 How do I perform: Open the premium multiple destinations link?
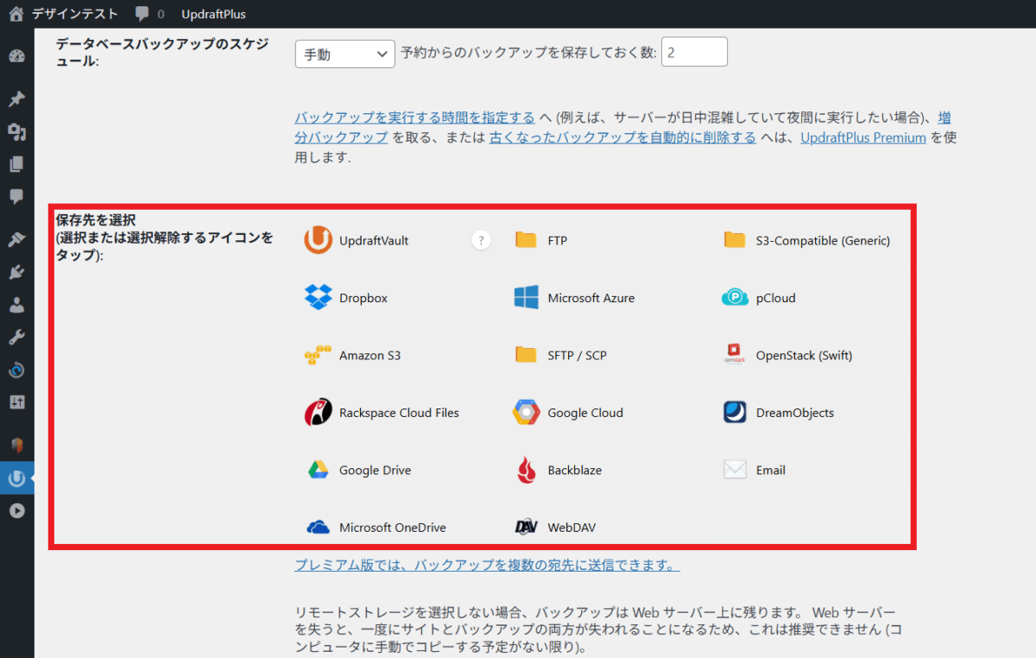coord(487,566)
